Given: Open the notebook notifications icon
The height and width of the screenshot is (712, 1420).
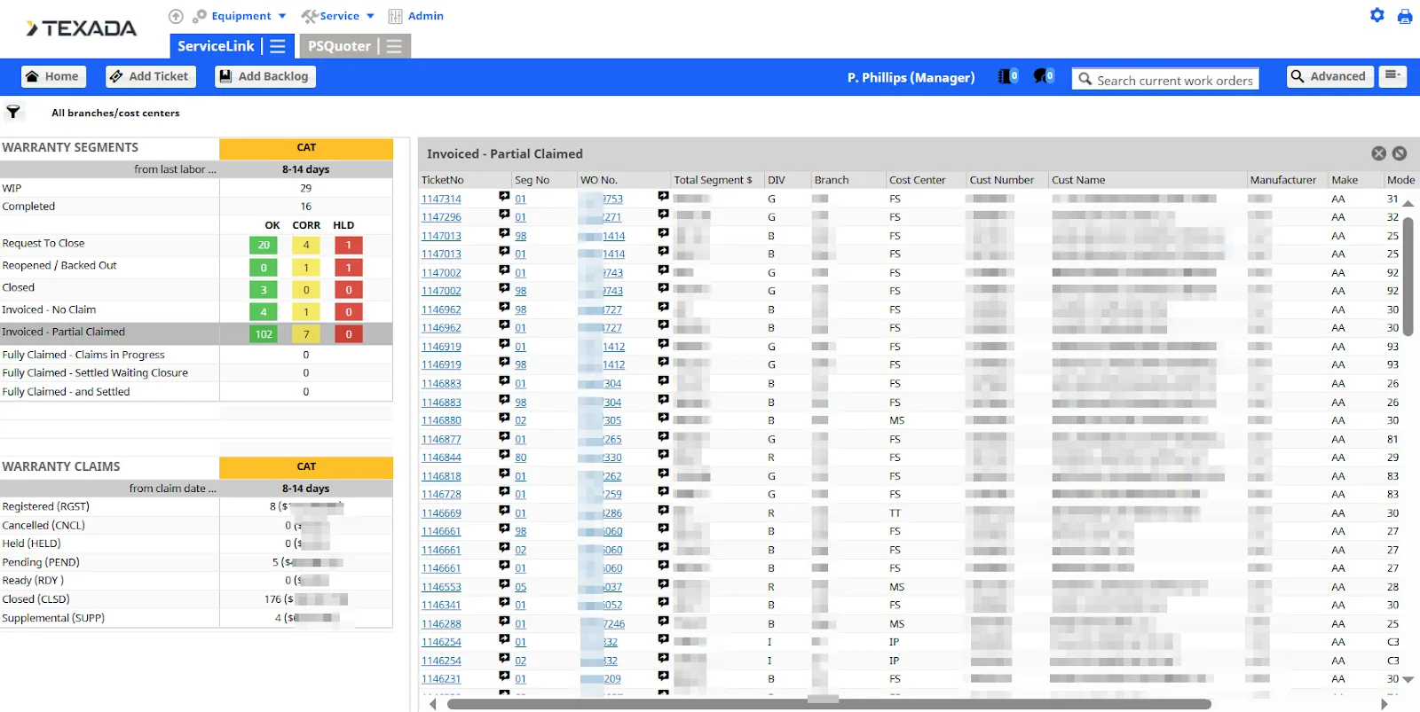Looking at the screenshot, I should [x=1007, y=77].
